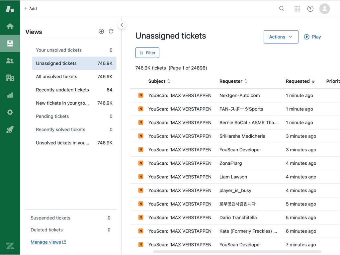Collapse the Views panel

[x=122, y=25]
